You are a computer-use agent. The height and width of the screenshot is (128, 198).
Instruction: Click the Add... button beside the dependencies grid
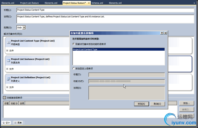[x=187, y=103]
